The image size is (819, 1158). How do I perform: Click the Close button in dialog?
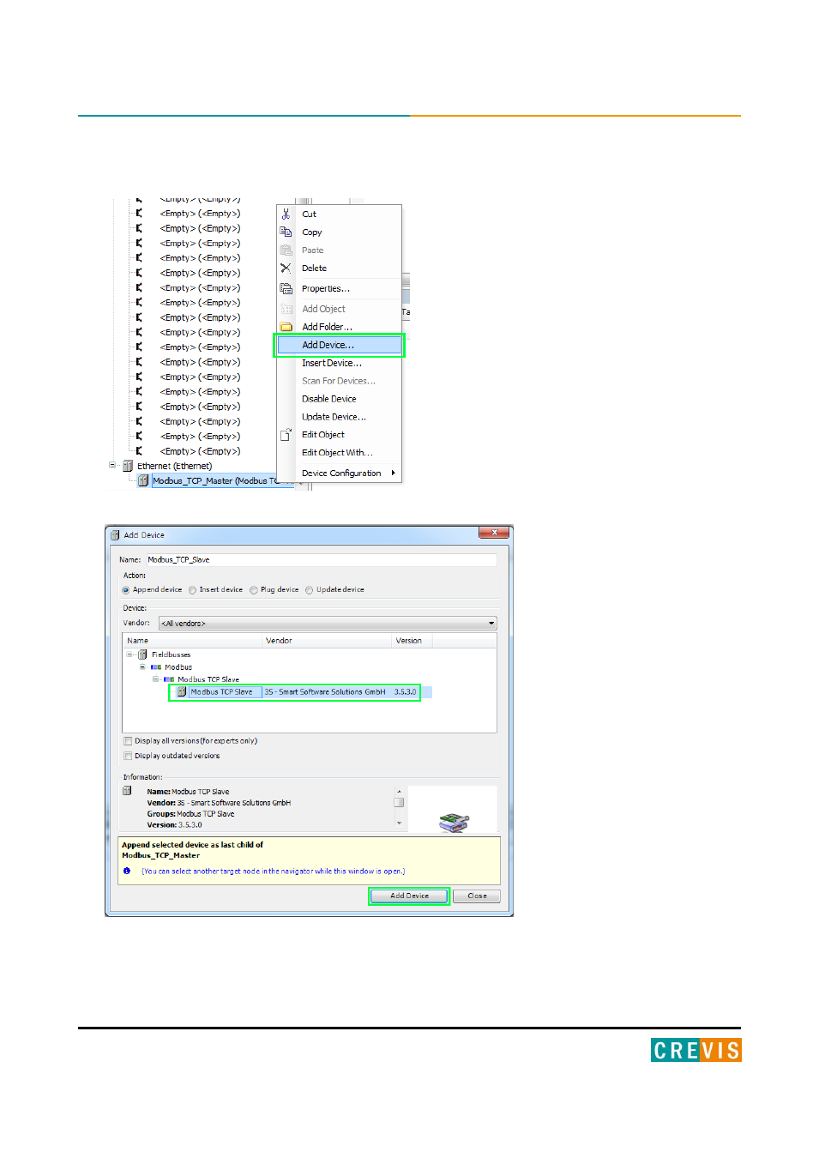(477, 896)
